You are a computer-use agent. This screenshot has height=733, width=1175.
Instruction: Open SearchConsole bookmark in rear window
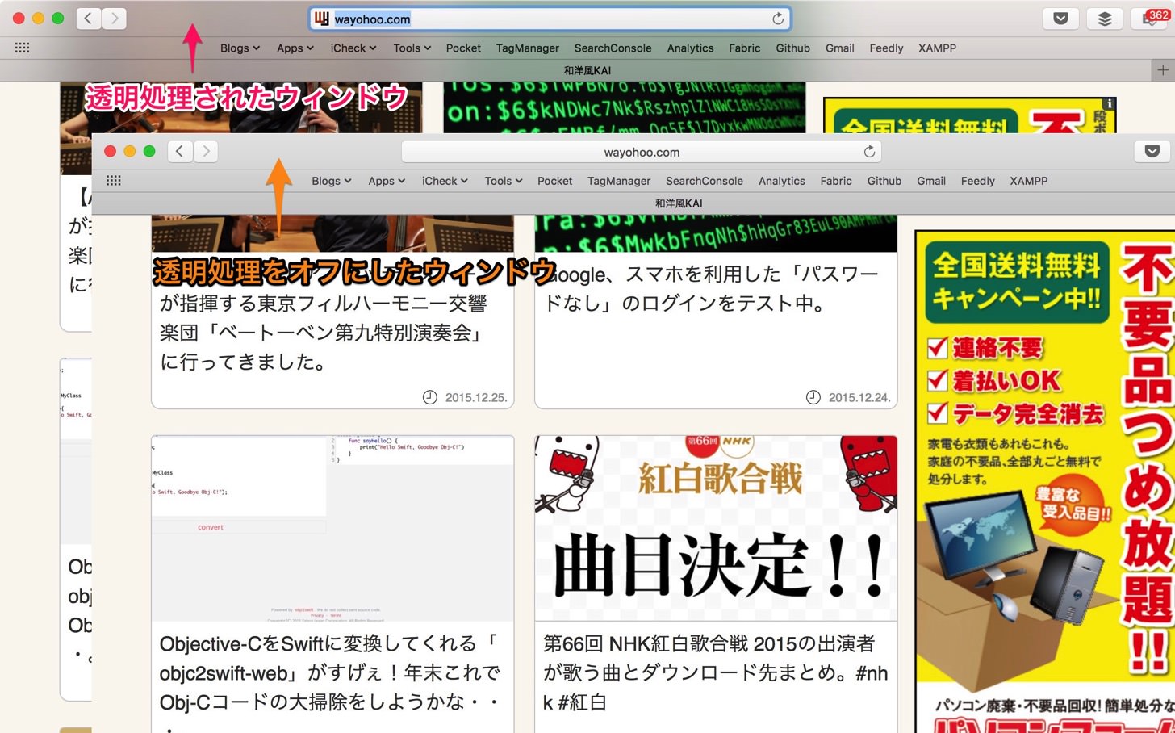(613, 48)
